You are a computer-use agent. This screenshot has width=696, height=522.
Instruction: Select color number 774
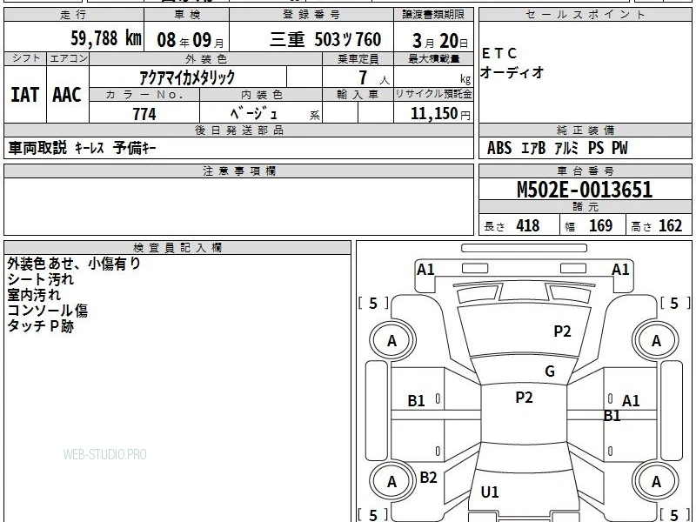click(x=144, y=114)
